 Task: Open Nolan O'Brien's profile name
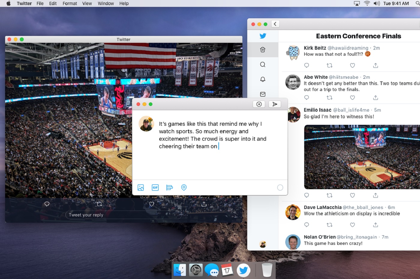point(320,237)
